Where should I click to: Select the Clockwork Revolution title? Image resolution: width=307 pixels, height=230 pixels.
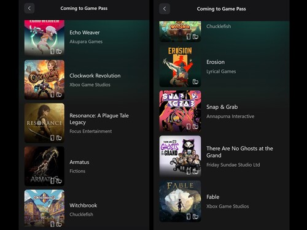(95, 75)
